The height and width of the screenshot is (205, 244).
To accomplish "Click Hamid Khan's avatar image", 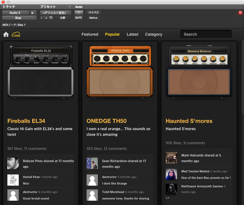I will pos(13,180).
